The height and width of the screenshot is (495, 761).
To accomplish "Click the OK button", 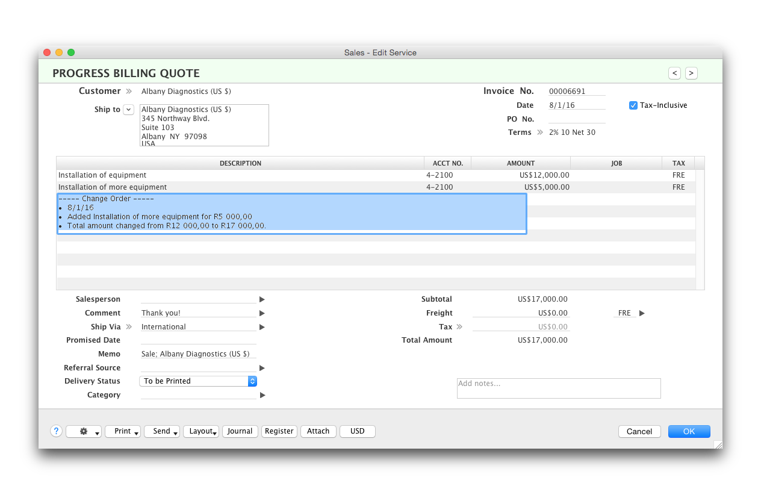I will pos(689,431).
